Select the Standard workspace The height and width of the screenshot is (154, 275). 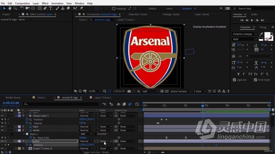point(186,8)
